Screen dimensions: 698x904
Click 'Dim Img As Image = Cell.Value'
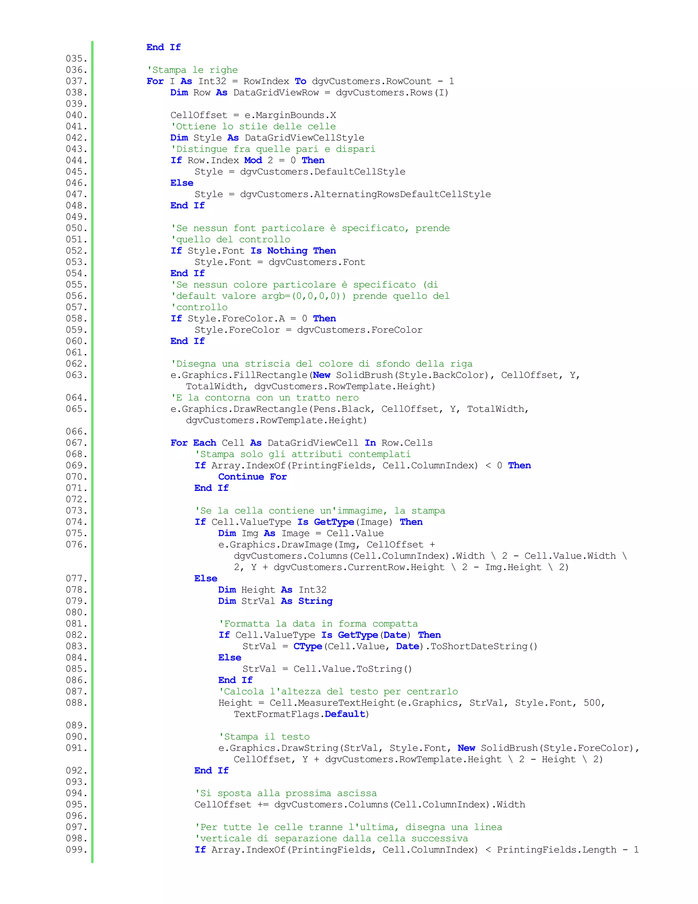point(301,534)
